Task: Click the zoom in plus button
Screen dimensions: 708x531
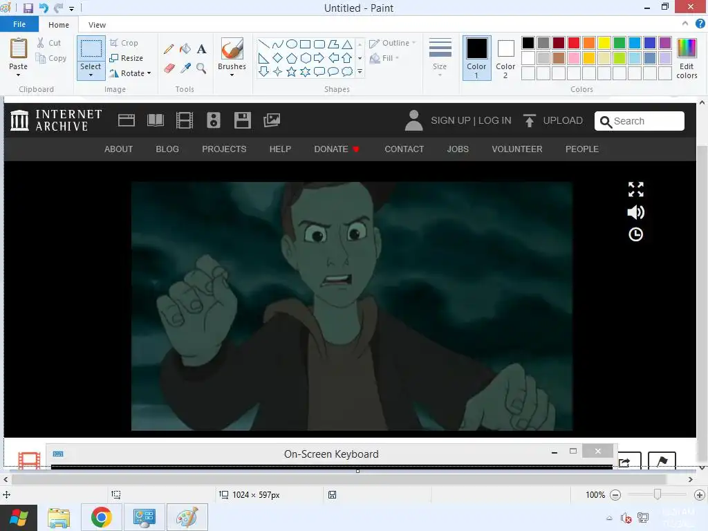Action: [700, 495]
